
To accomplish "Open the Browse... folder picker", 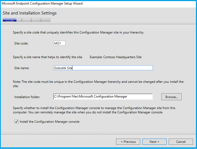I will point(171,97).
